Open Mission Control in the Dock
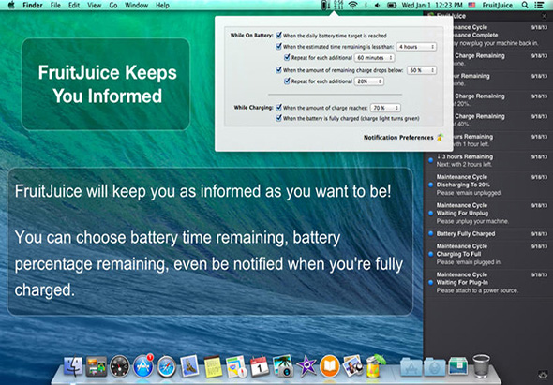 point(97,366)
